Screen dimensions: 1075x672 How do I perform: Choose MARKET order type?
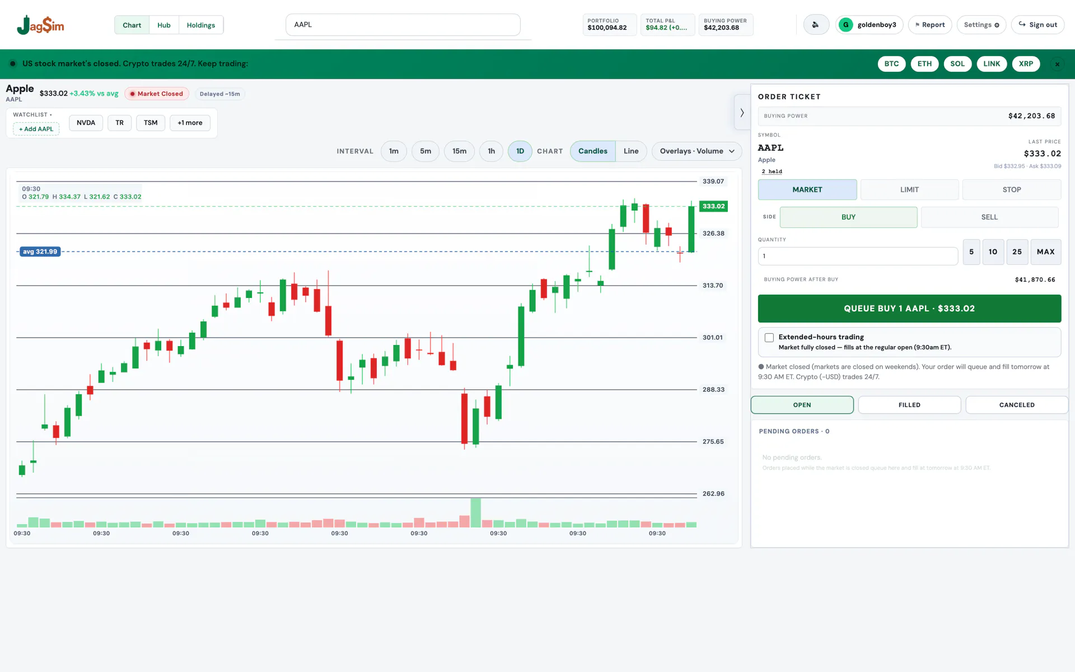[x=807, y=190]
